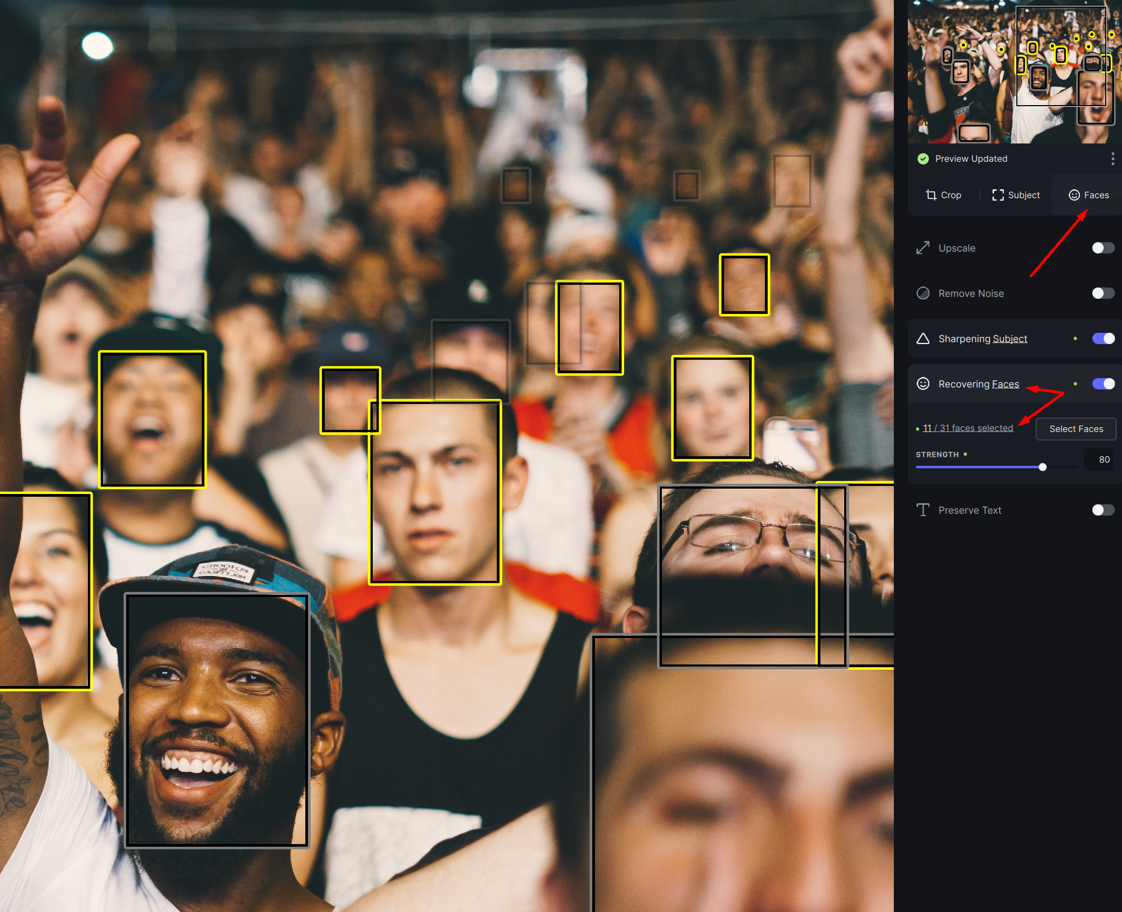The width and height of the screenshot is (1122, 912).
Task: Click the Remove Noise icon
Action: coord(923,293)
